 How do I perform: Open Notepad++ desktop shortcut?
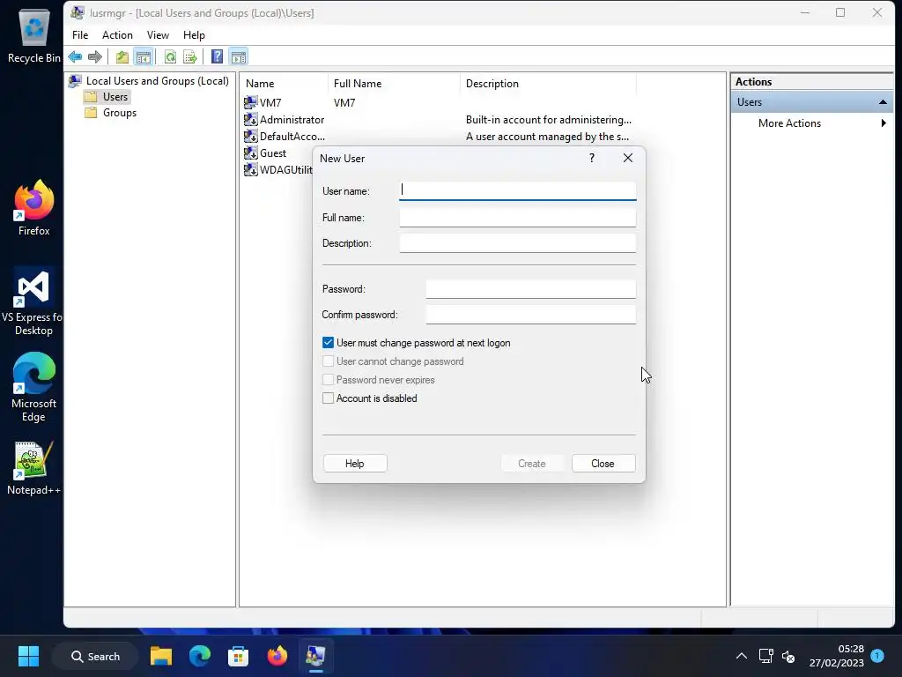pos(33,468)
